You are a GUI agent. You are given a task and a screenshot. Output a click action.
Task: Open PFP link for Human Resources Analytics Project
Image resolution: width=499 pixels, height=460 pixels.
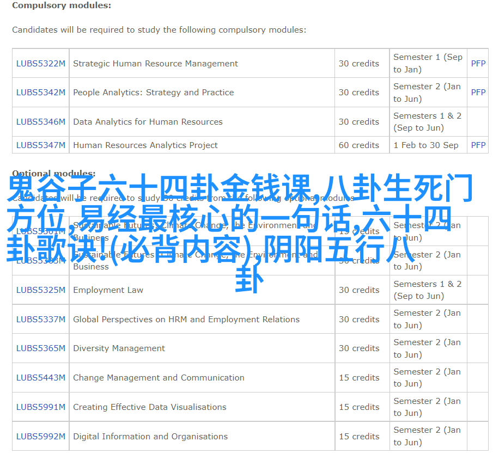coord(478,145)
